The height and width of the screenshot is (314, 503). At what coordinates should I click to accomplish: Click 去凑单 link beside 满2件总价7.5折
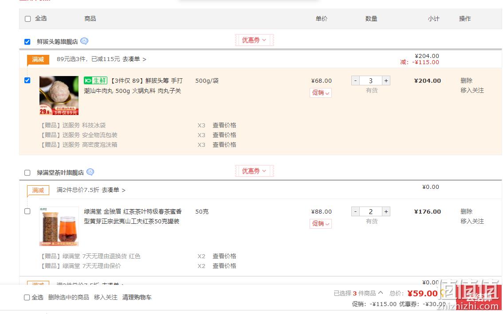tap(114, 190)
